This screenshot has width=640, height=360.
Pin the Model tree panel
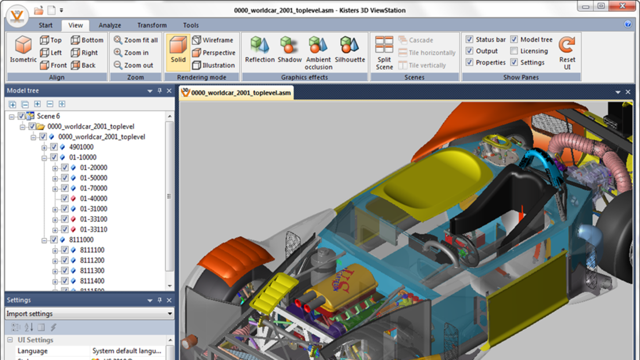coord(160,91)
